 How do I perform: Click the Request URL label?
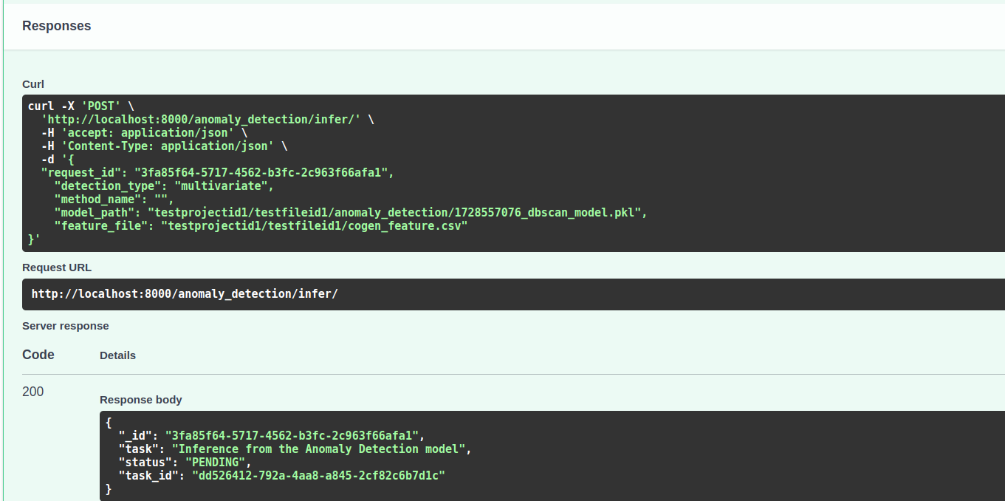[57, 267]
